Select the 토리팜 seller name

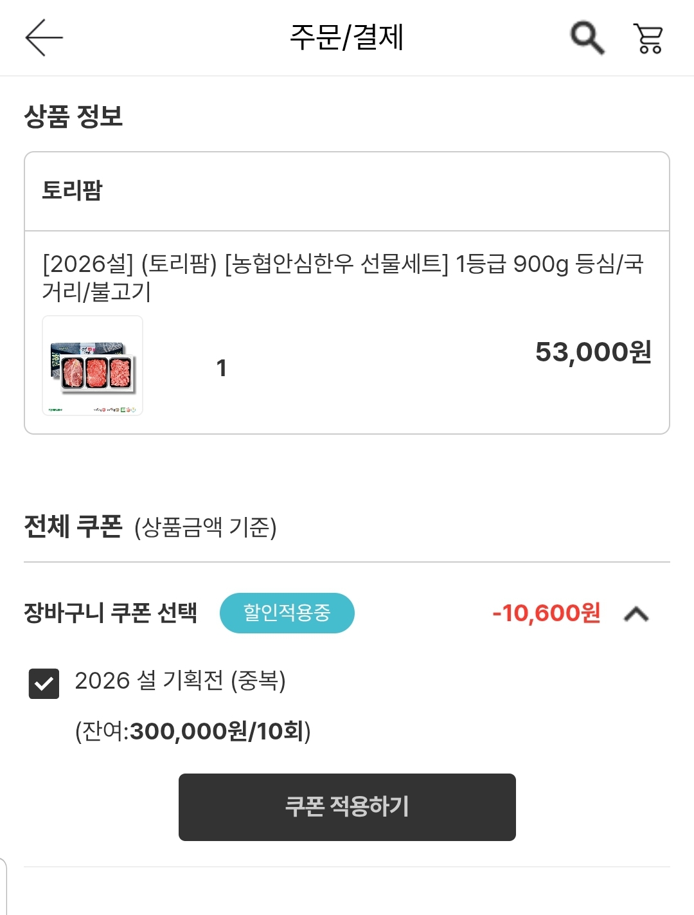(x=72, y=190)
